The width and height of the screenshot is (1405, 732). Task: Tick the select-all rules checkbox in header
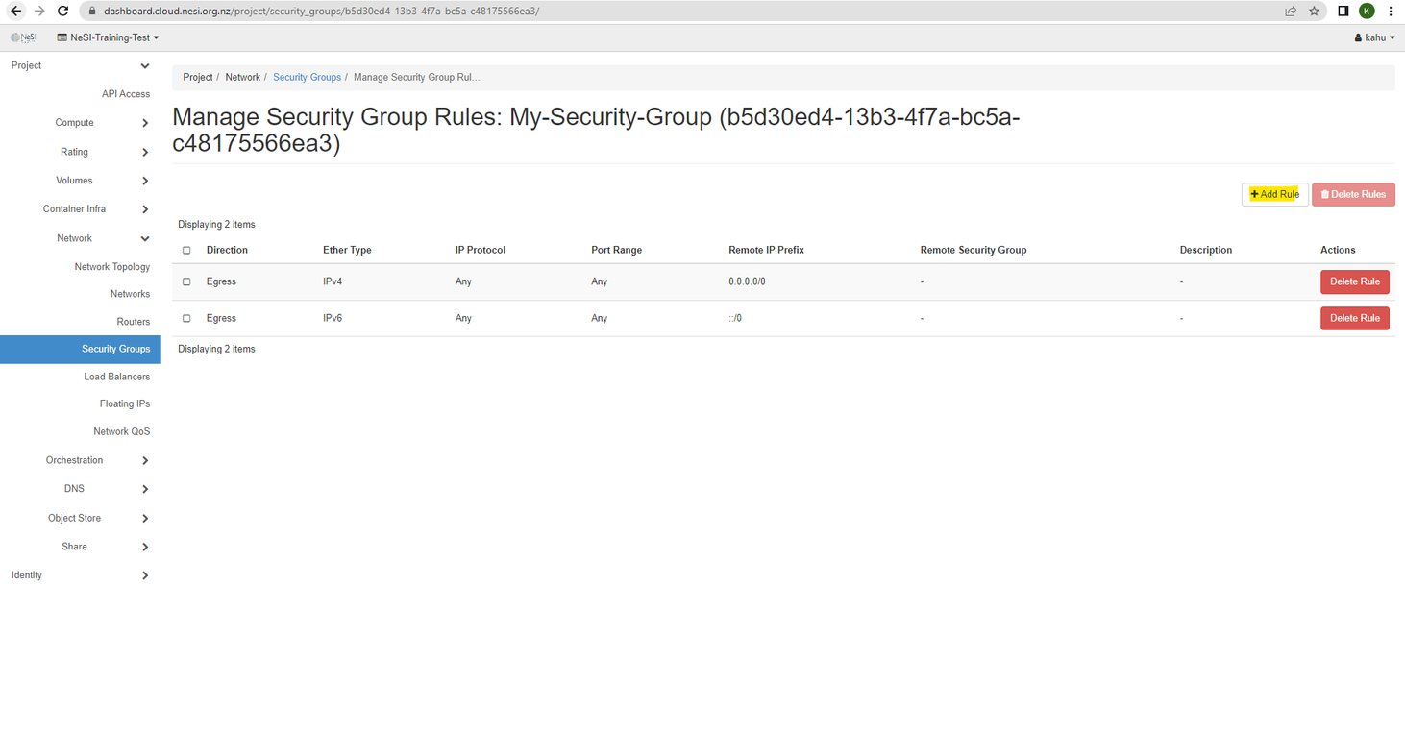[186, 250]
